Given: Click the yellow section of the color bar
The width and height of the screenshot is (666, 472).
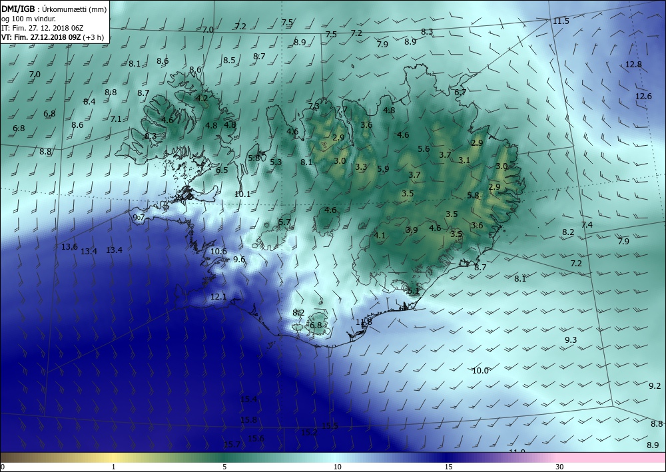Looking at the screenshot, I should [x=113, y=457].
